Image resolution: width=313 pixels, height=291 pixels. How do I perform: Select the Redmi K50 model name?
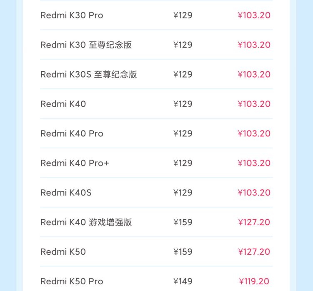pos(63,252)
